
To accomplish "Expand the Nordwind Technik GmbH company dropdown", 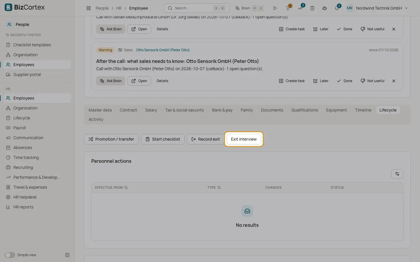I will (x=382, y=8).
